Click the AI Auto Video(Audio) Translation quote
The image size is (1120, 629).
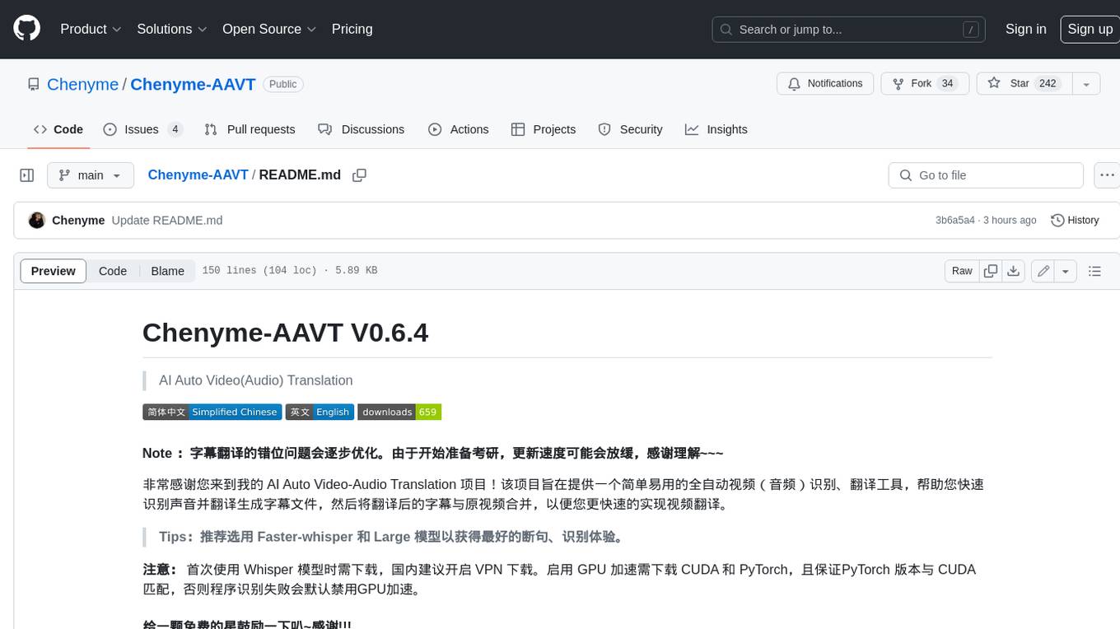(256, 380)
